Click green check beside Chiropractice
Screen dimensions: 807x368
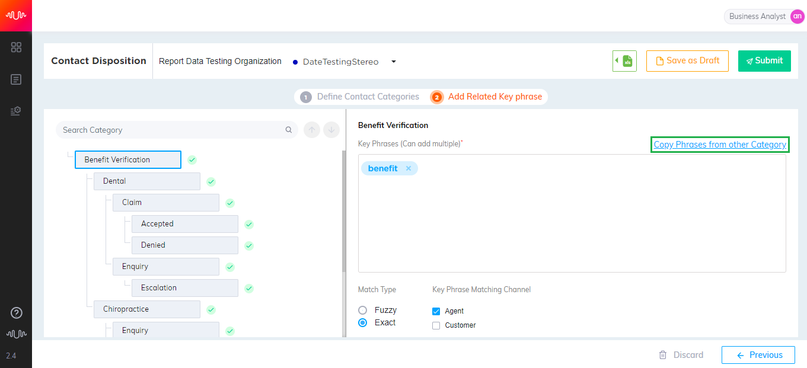tap(211, 309)
